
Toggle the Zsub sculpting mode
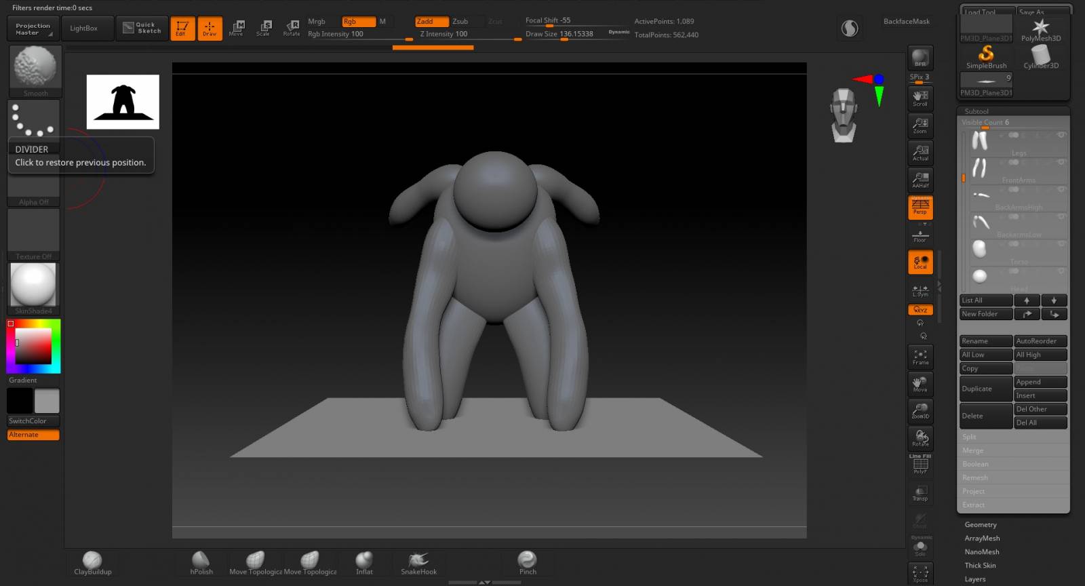coord(460,22)
